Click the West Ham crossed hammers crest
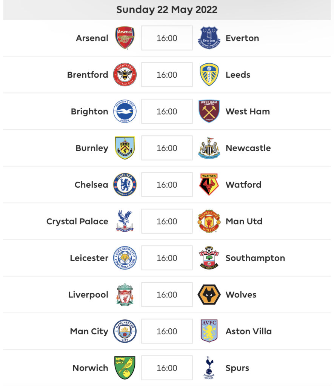 (209, 111)
